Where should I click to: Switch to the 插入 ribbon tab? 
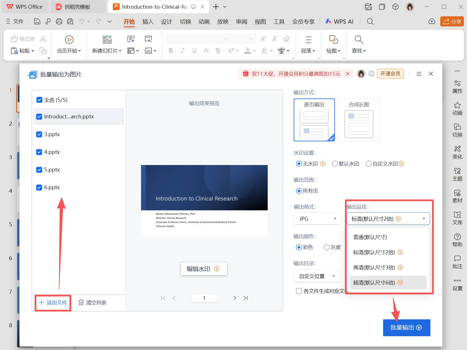(148, 21)
